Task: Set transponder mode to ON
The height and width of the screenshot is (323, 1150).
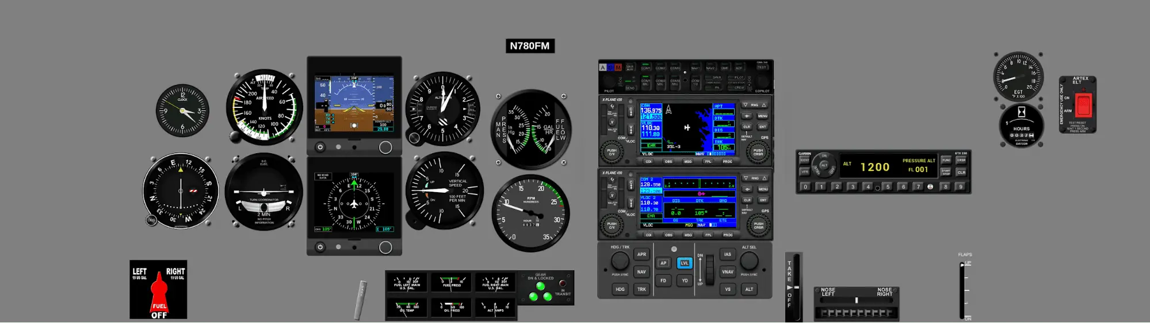Action: click(x=824, y=156)
